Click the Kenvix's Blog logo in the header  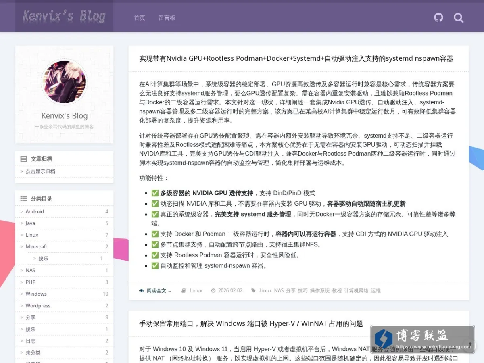pyautogui.click(x=64, y=16)
